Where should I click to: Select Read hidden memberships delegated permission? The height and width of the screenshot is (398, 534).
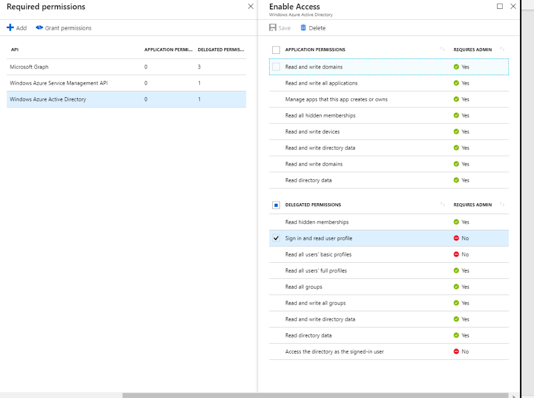click(x=389, y=222)
